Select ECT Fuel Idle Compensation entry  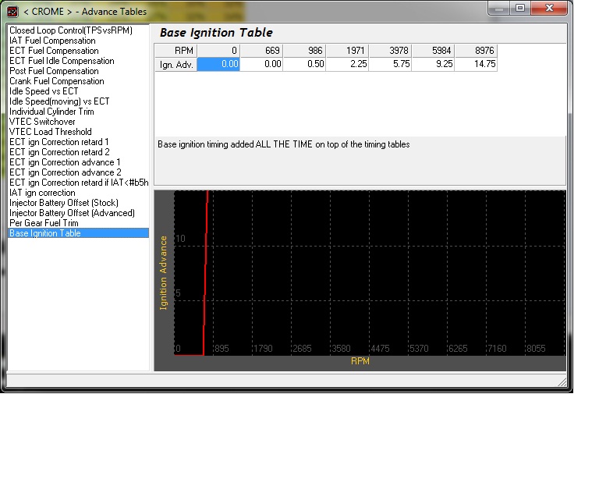pyautogui.click(x=62, y=61)
